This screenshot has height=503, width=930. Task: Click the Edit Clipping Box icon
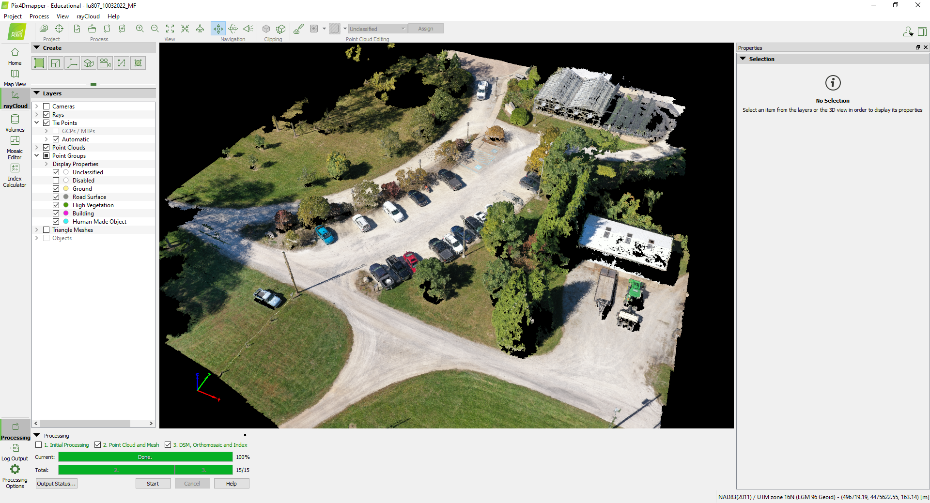point(281,29)
